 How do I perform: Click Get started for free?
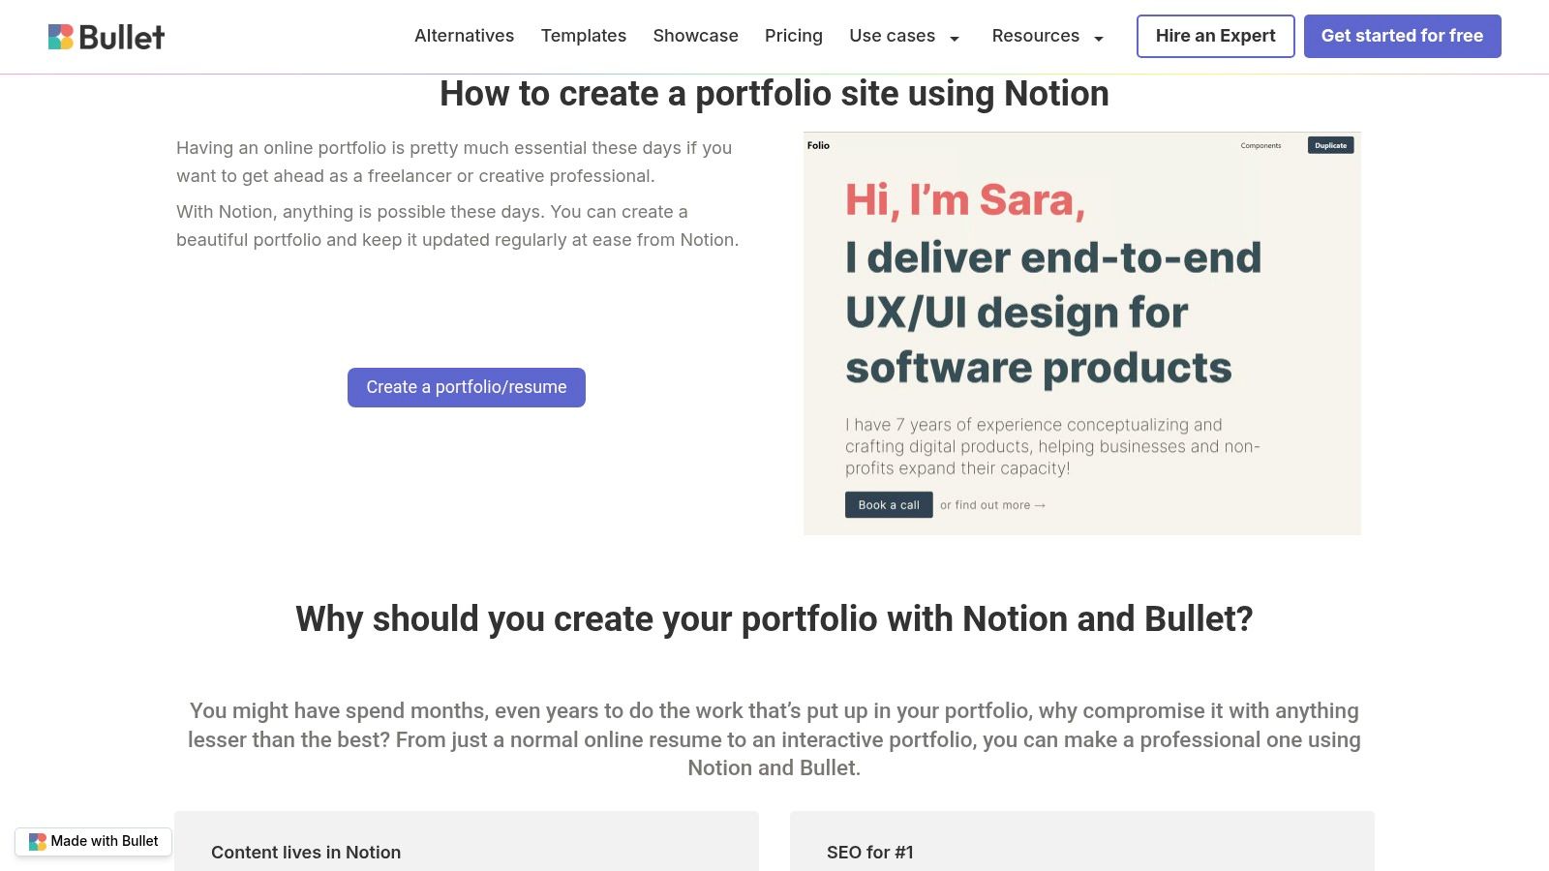coord(1402,36)
